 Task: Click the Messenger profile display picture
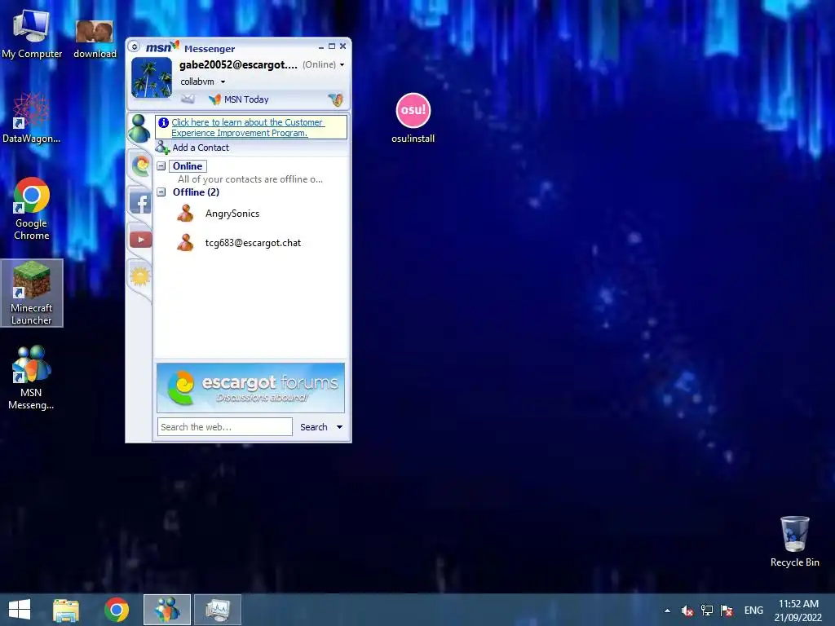152,78
